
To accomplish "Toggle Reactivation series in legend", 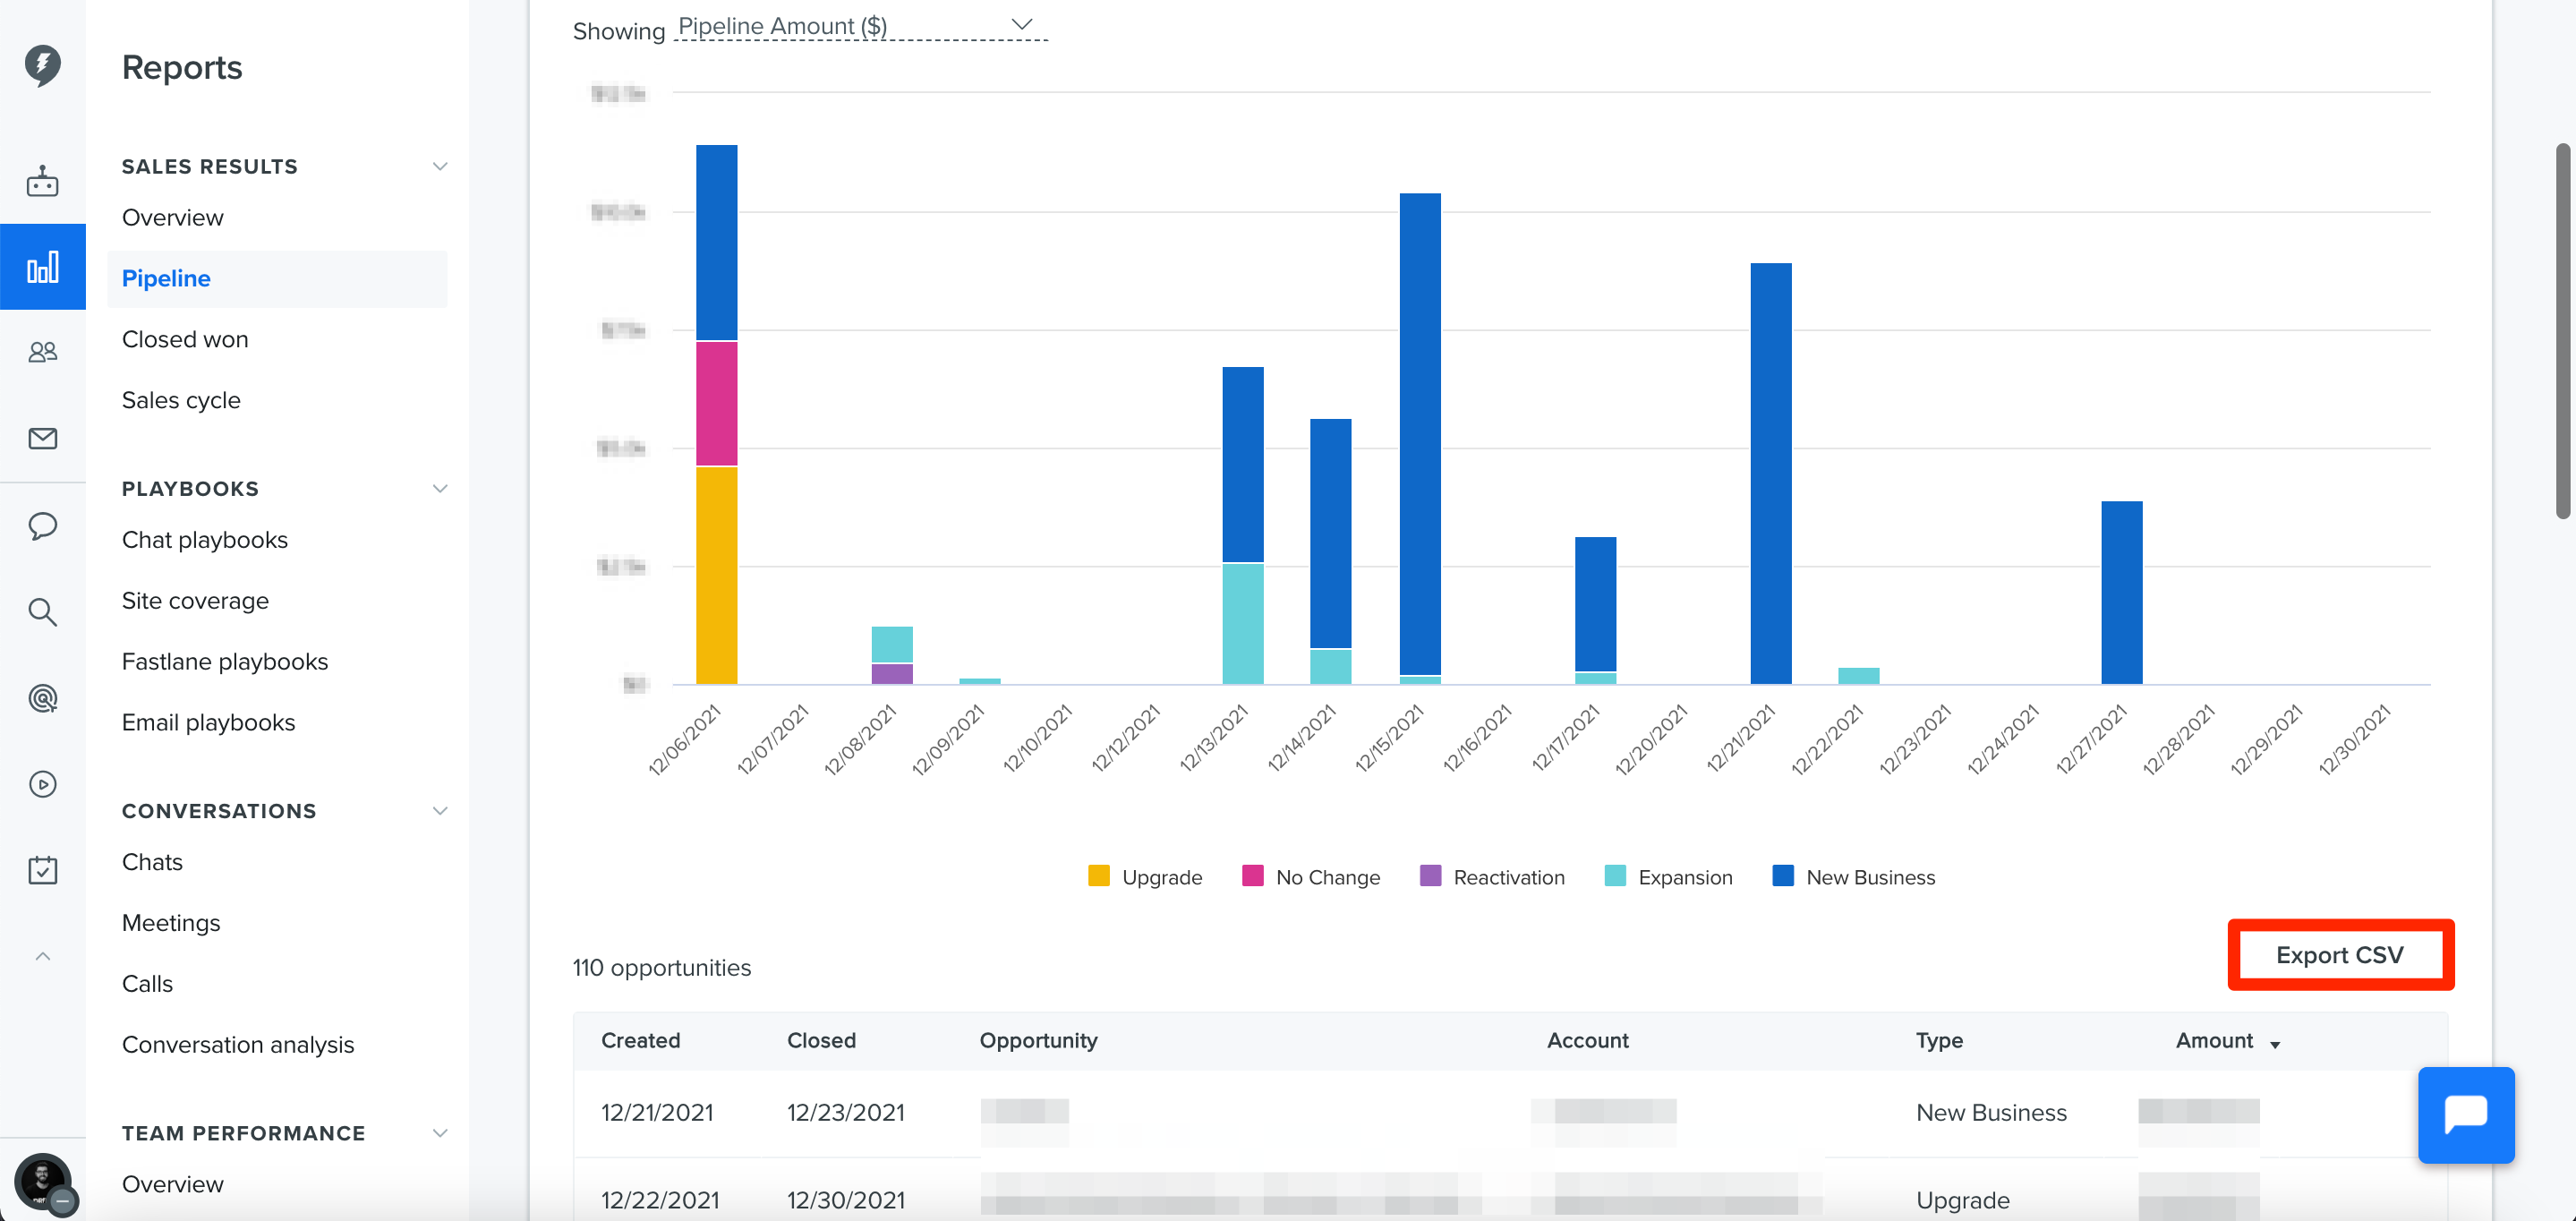I will (x=1492, y=877).
